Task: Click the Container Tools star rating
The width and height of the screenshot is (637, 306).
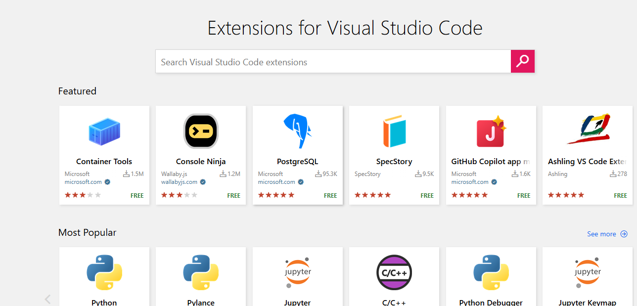Action: [x=83, y=195]
